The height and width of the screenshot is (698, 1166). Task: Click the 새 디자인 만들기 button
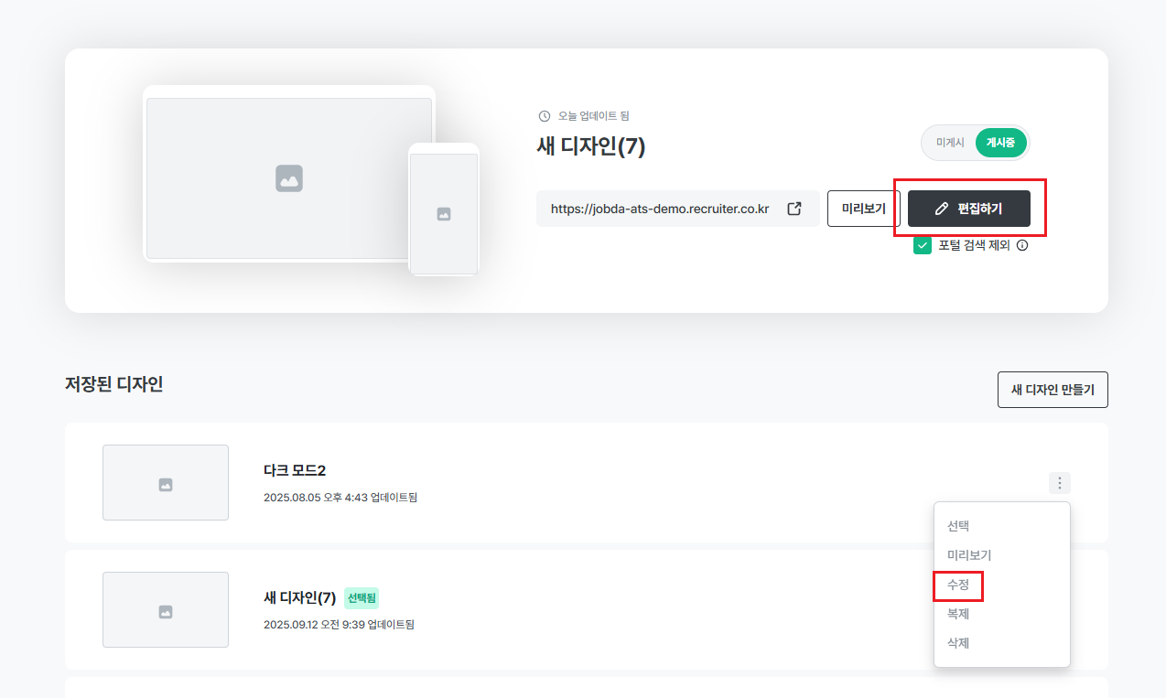1053,390
